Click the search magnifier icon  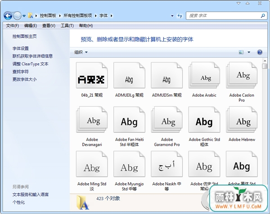[x=263, y=16]
